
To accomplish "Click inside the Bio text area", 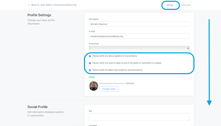I will (139, 117).
